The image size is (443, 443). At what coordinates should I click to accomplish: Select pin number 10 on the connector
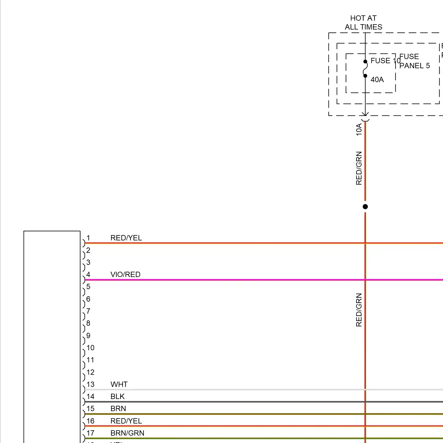tap(90, 348)
